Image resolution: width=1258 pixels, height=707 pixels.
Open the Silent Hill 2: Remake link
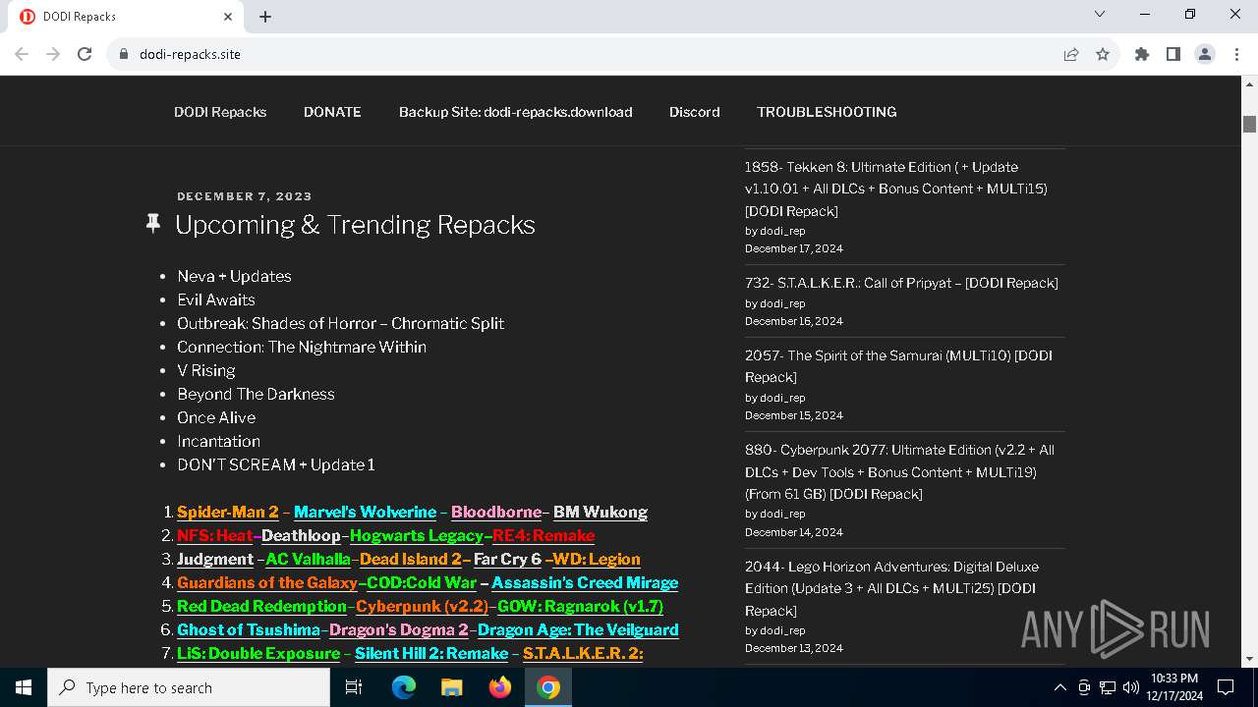pyautogui.click(x=431, y=653)
